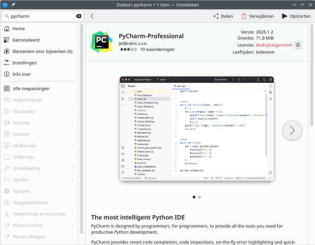The image size is (315, 245).
Task: Click the Geïnstalleerd grid icon
Action: [x=6, y=40]
